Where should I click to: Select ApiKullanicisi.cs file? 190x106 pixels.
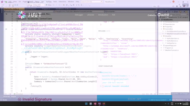(172, 41)
